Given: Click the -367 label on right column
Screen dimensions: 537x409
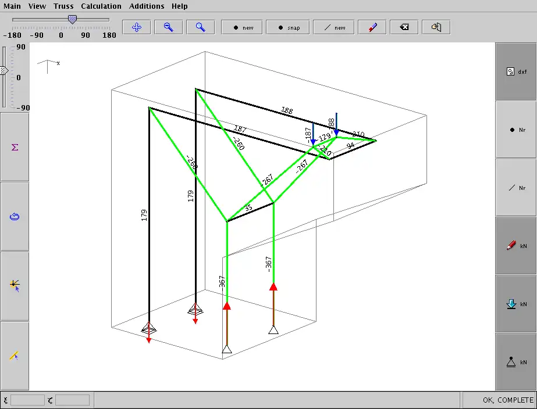Looking at the screenshot, I should point(269,264).
